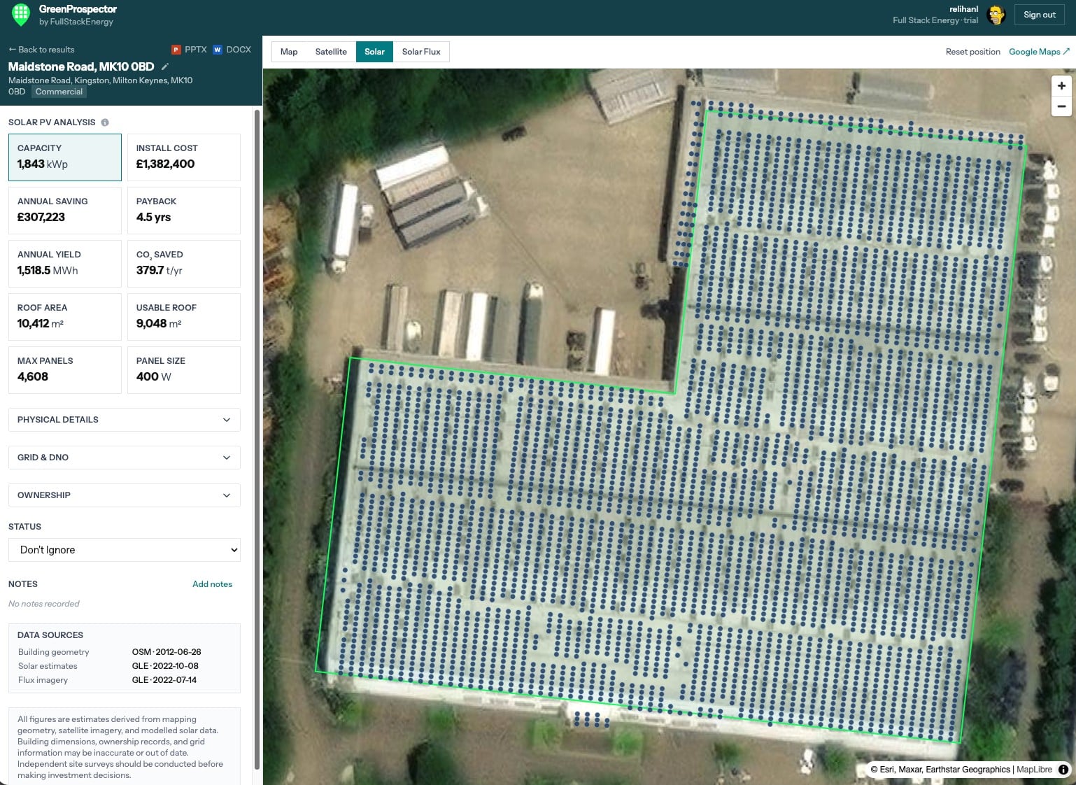This screenshot has width=1076, height=785.
Task: Select the Usable Roof 9,048 m² card
Action: (184, 317)
